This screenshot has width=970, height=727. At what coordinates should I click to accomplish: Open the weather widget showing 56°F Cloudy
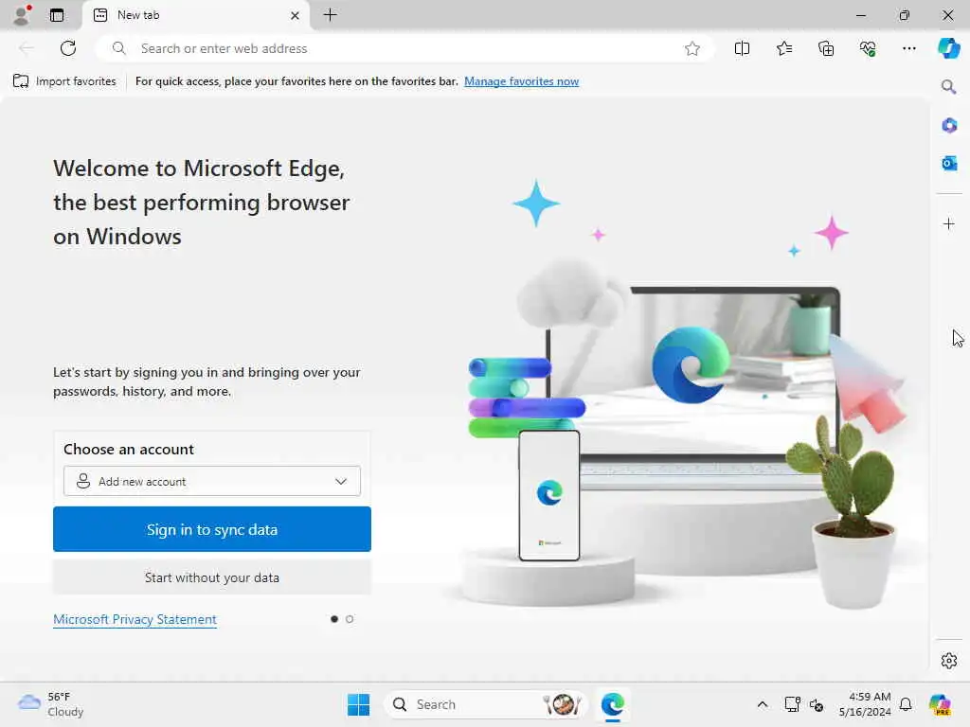point(51,704)
